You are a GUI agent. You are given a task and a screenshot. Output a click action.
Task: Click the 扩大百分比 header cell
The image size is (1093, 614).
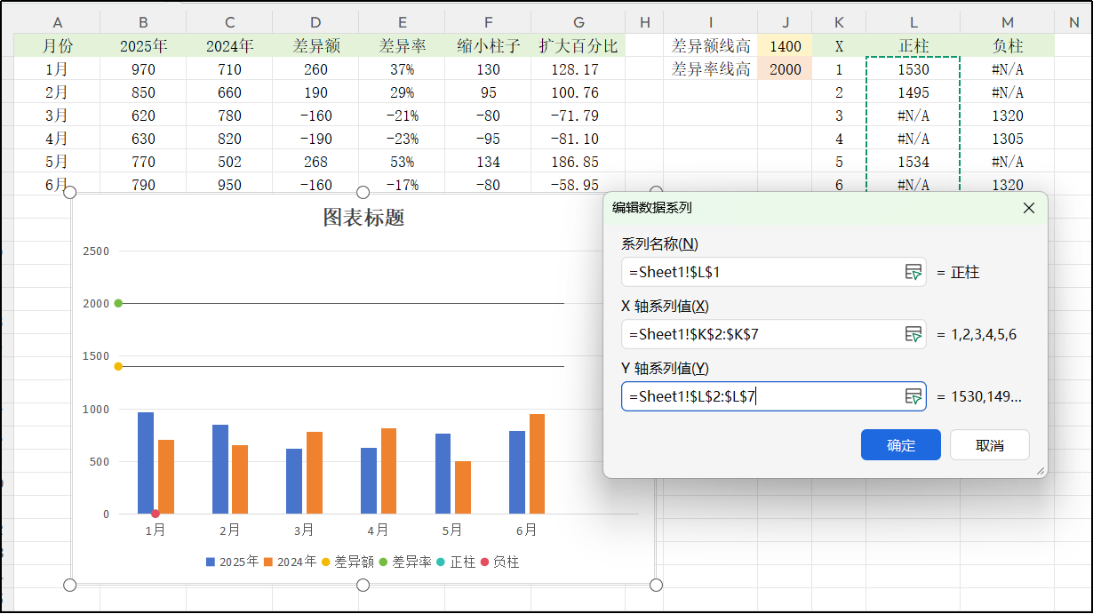tap(578, 46)
